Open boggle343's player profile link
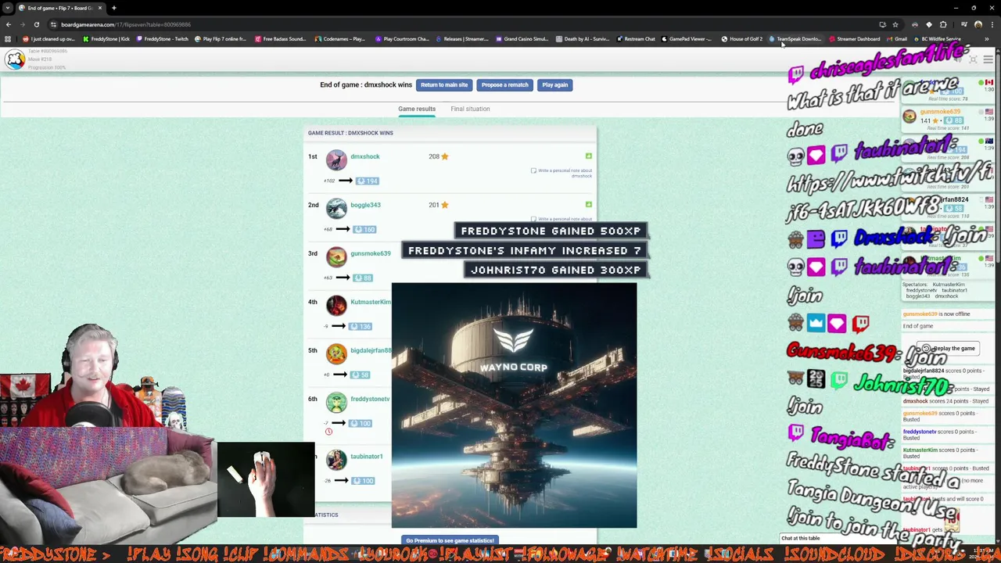Screen dimensions: 1001x563 (365, 205)
